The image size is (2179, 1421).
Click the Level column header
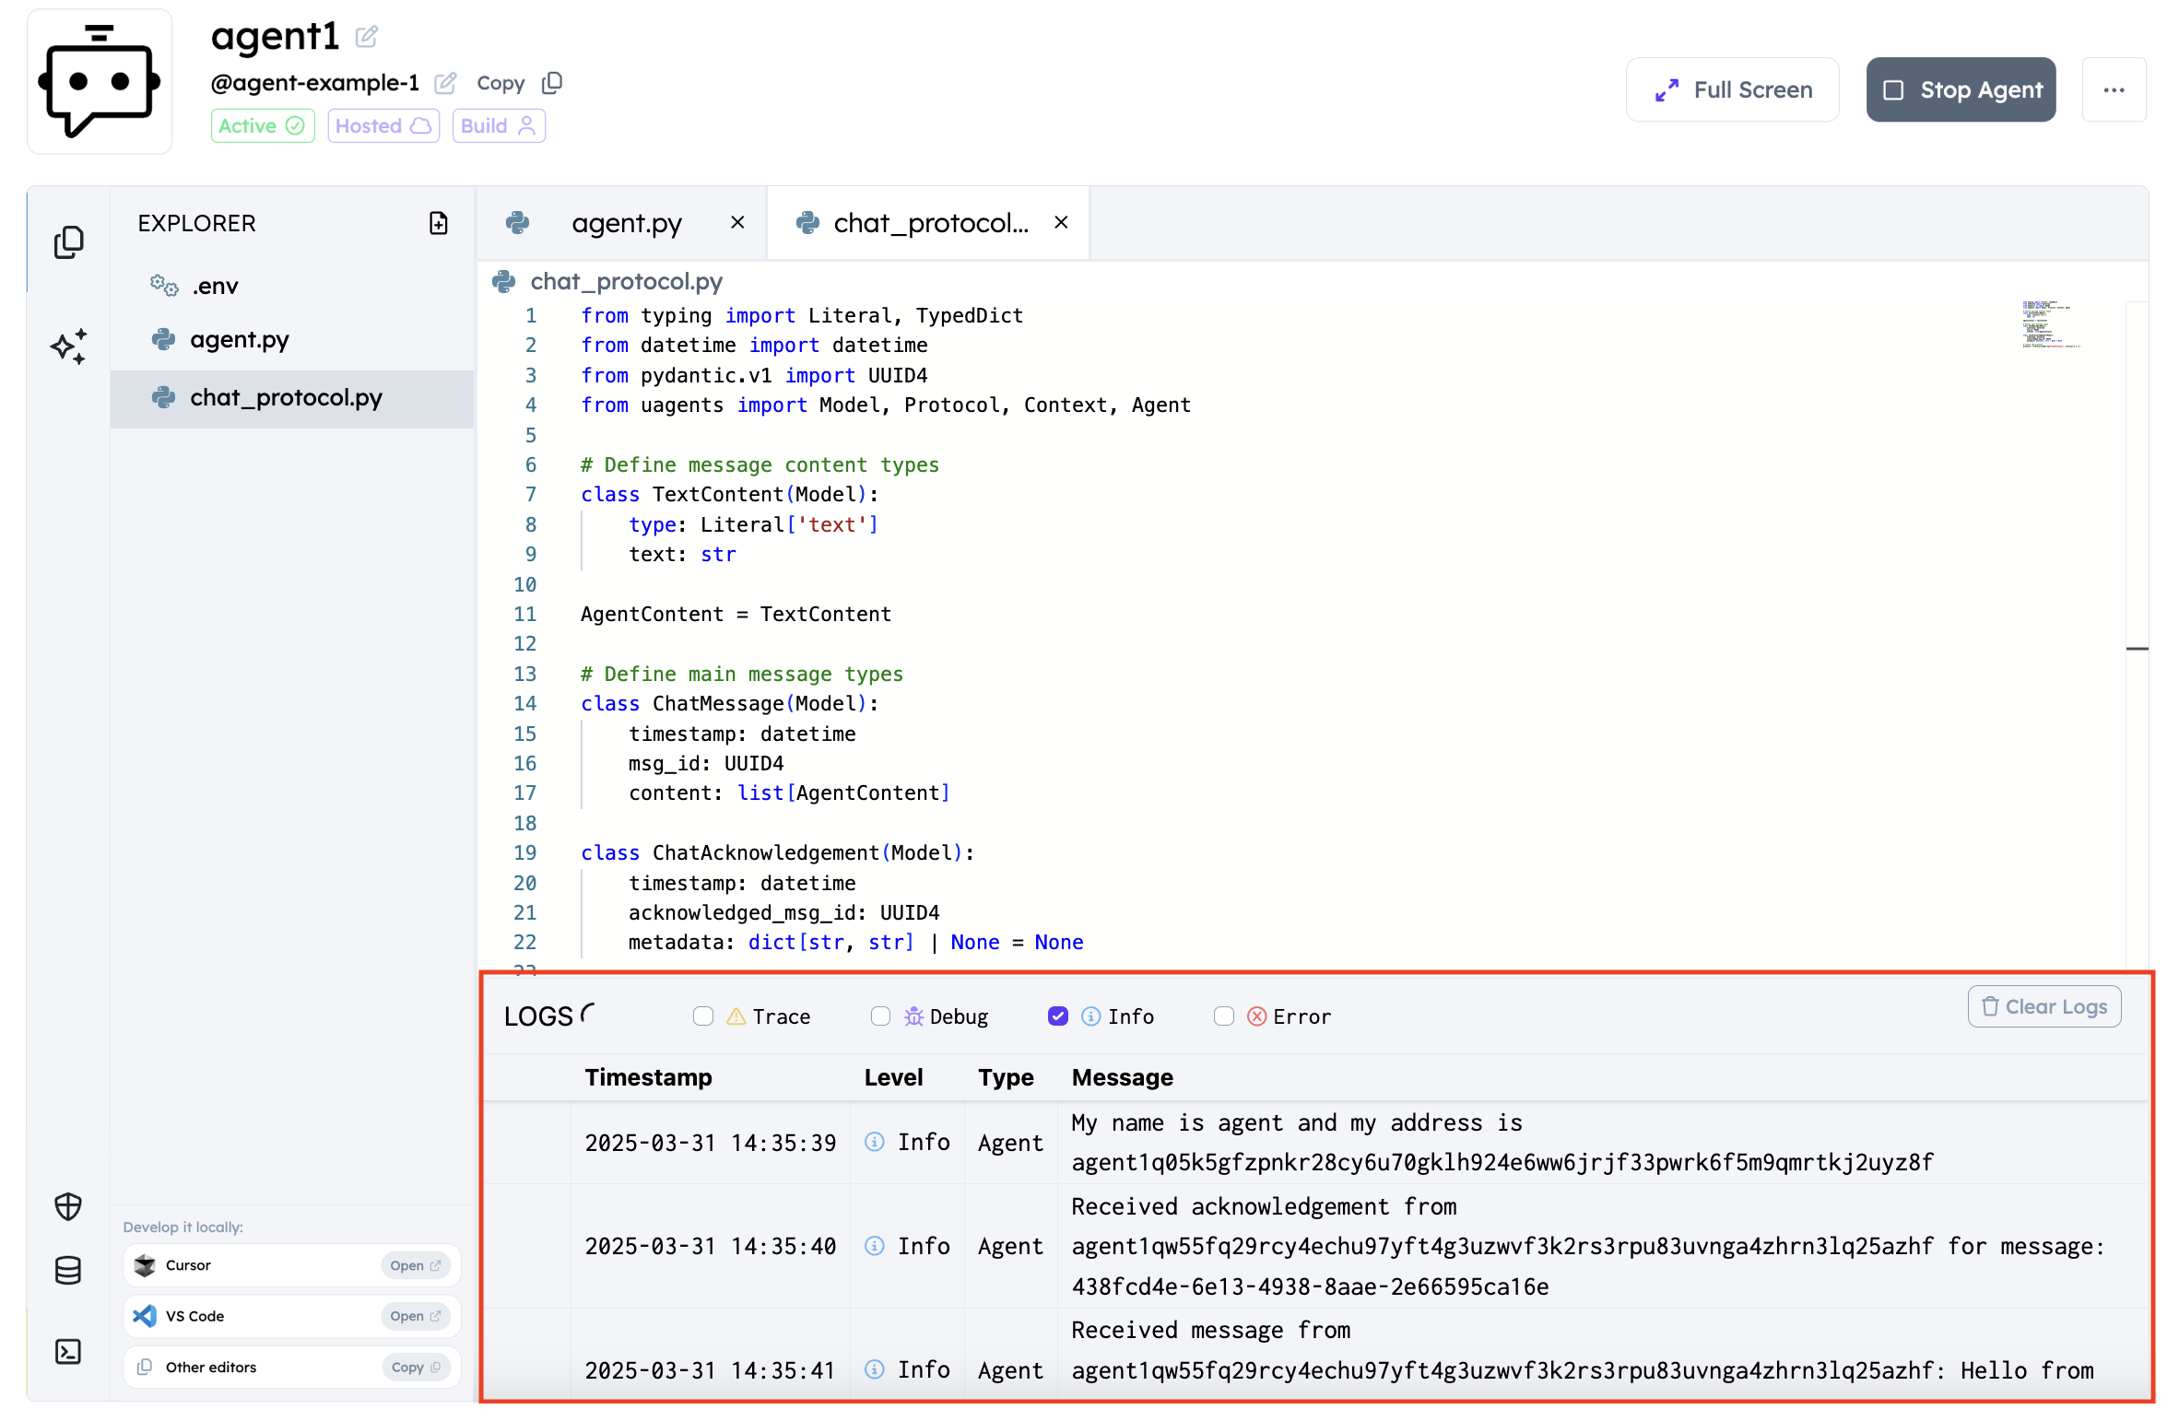point(893,1076)
